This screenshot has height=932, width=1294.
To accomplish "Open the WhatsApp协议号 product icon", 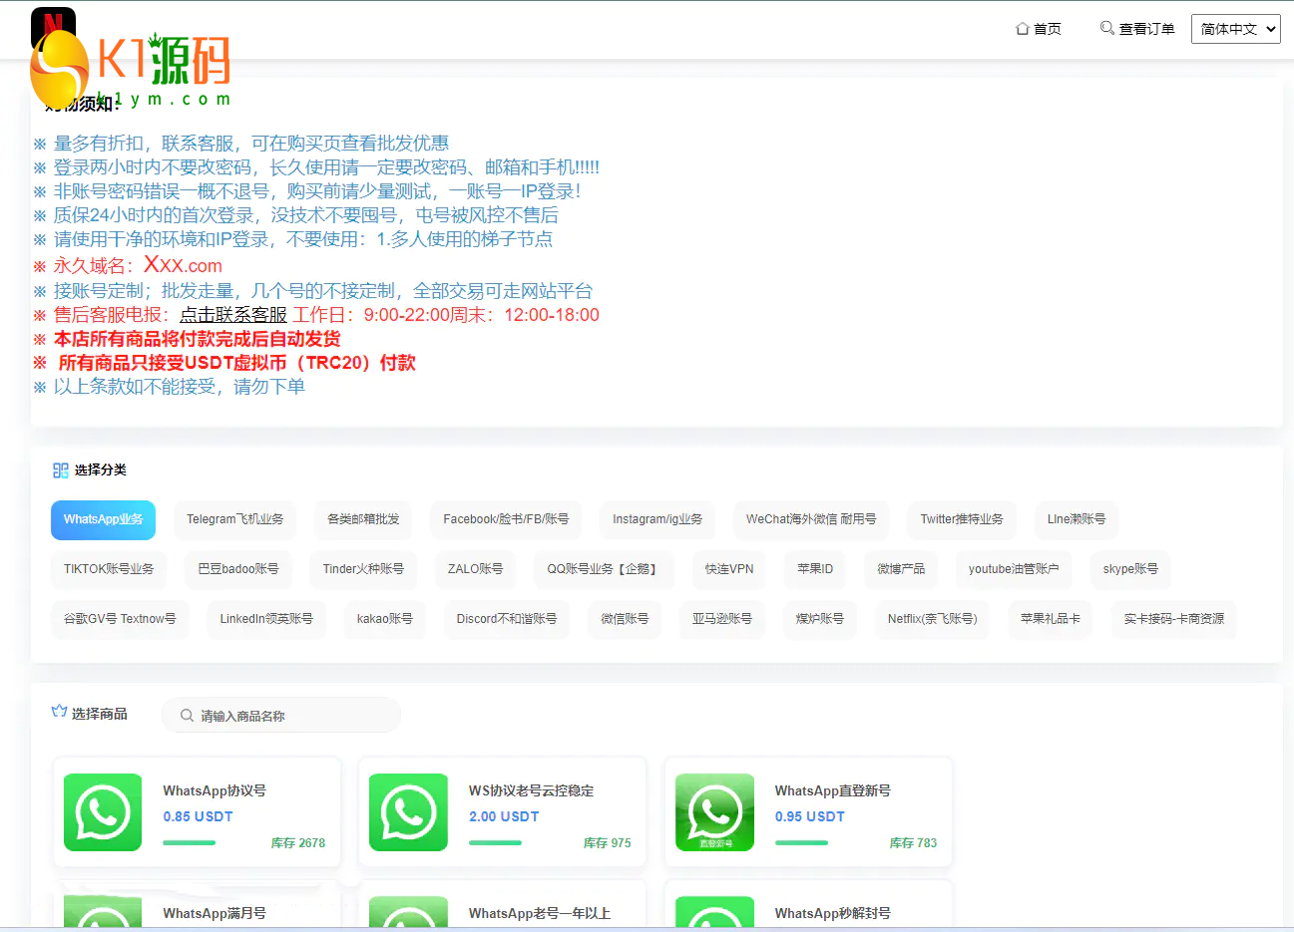I will click(x=103, y=812).
